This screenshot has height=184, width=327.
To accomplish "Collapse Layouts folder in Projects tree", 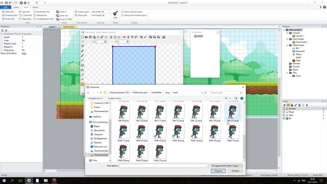I will point(287,33).
